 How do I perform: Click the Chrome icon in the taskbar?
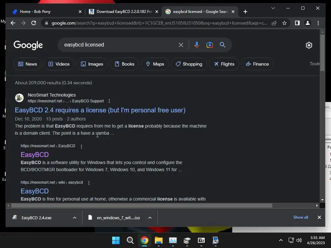tap(144, 240)
